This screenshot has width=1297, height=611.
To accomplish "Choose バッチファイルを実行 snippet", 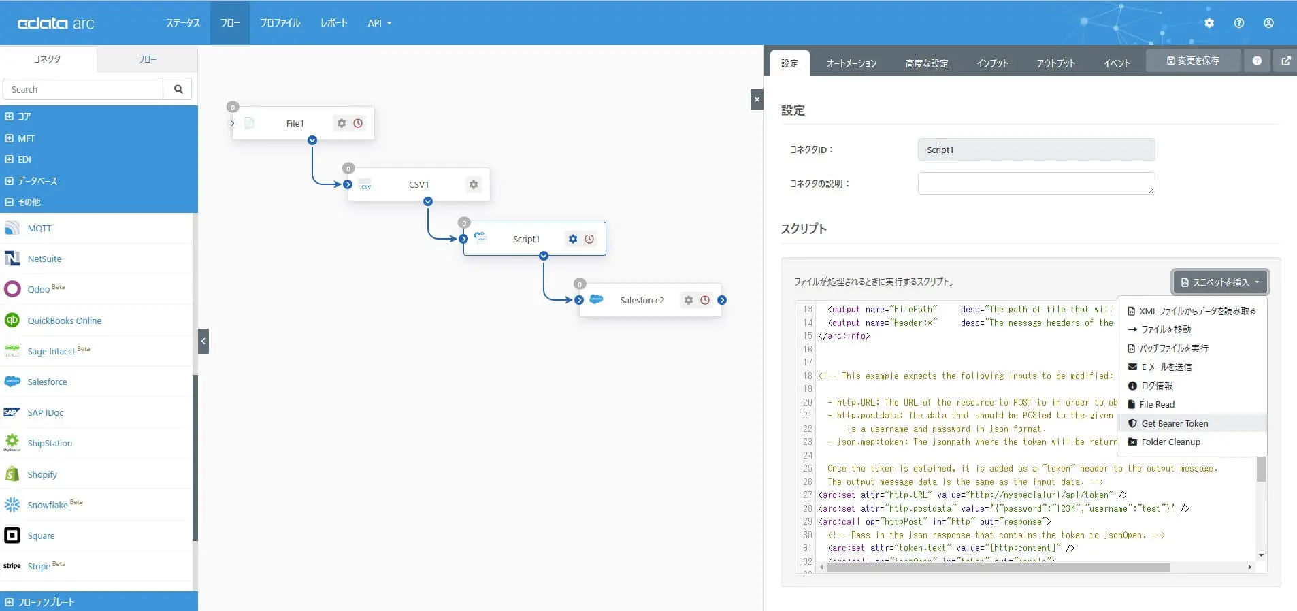I will tap(1192, 348).
